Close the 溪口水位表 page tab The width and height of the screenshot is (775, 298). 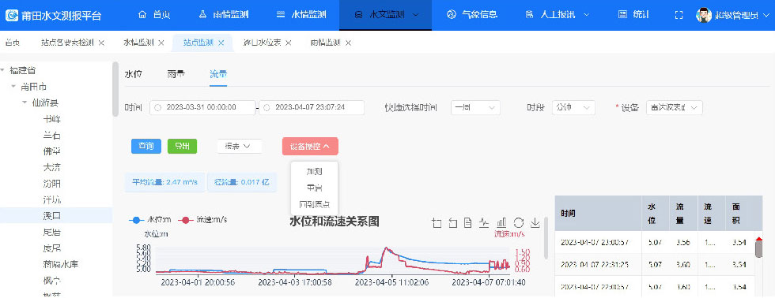tap(288, 43)
